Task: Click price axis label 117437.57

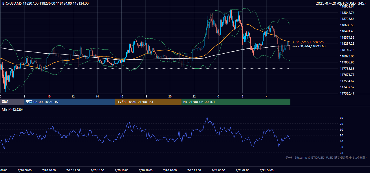Action: tap(347, 87)
